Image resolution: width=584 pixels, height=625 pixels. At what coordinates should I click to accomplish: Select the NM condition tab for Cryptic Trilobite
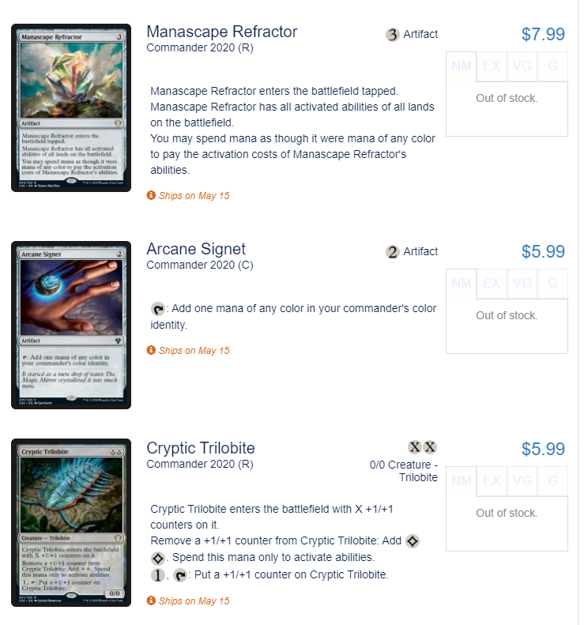click(461, 481)
